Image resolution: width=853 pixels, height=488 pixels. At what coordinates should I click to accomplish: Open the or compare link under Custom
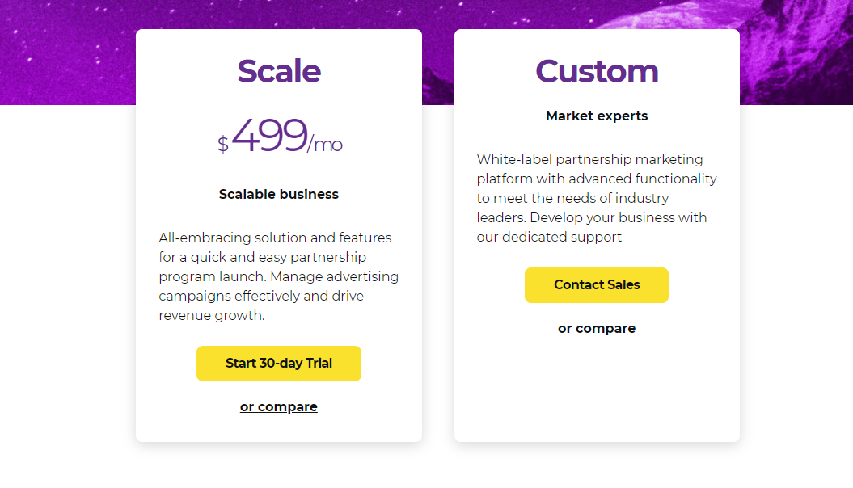(x=596, y=328)
